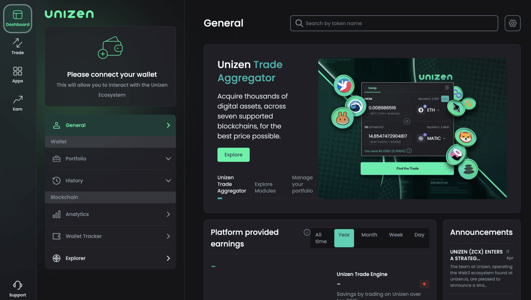The height and width of the screenshot is (300, 531).
Task: Click the info icon beside savings text
Action: (409, 151)
